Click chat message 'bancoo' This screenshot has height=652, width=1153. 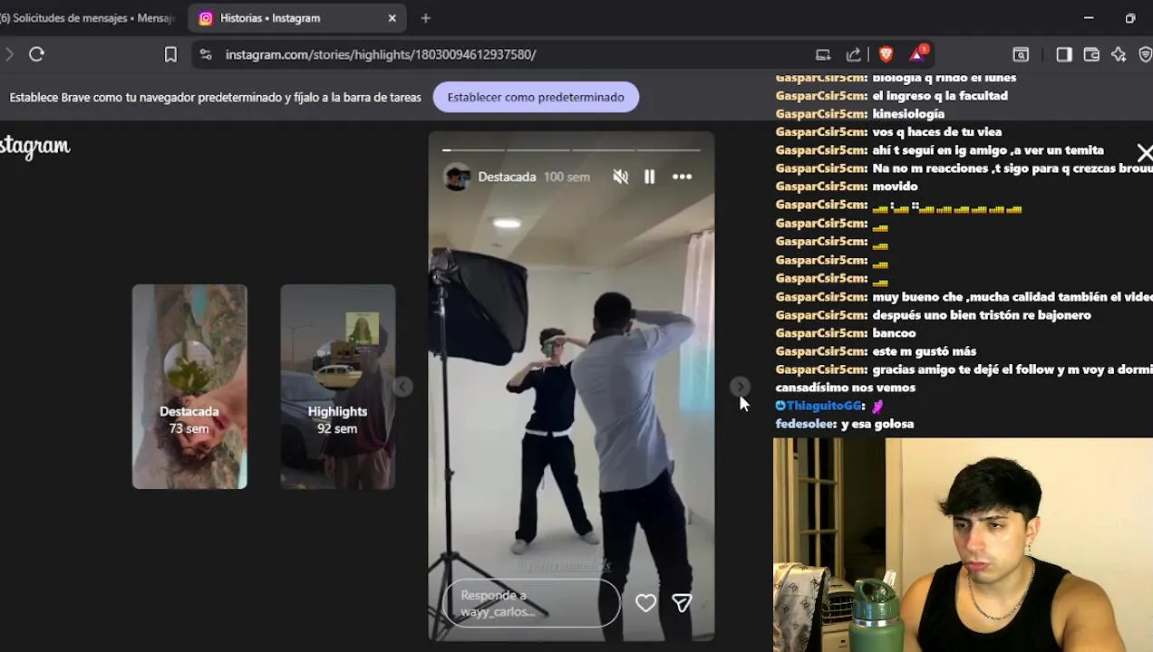pos(894,333)
